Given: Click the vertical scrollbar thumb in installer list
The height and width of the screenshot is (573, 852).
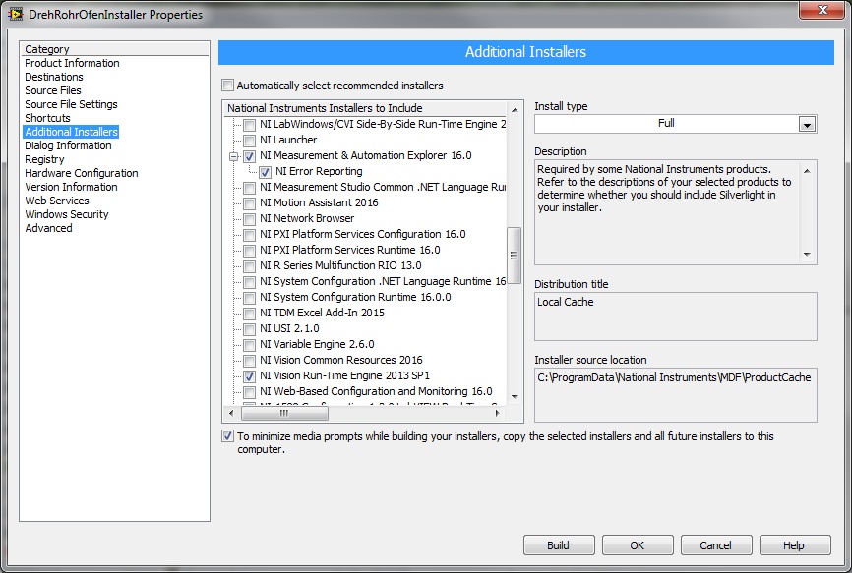Looking at the screenshot, I should 514,254.
